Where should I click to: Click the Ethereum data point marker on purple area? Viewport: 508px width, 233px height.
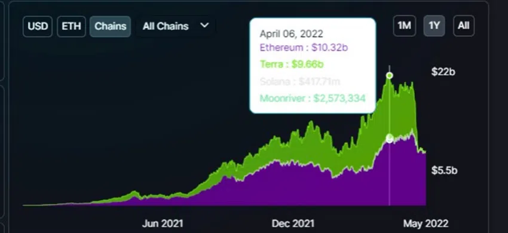390,139
